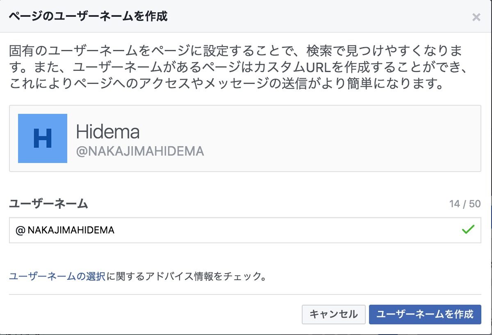Click the Hidema page name
Viewport: 492px width, 335px height.
tap(108, 132)
